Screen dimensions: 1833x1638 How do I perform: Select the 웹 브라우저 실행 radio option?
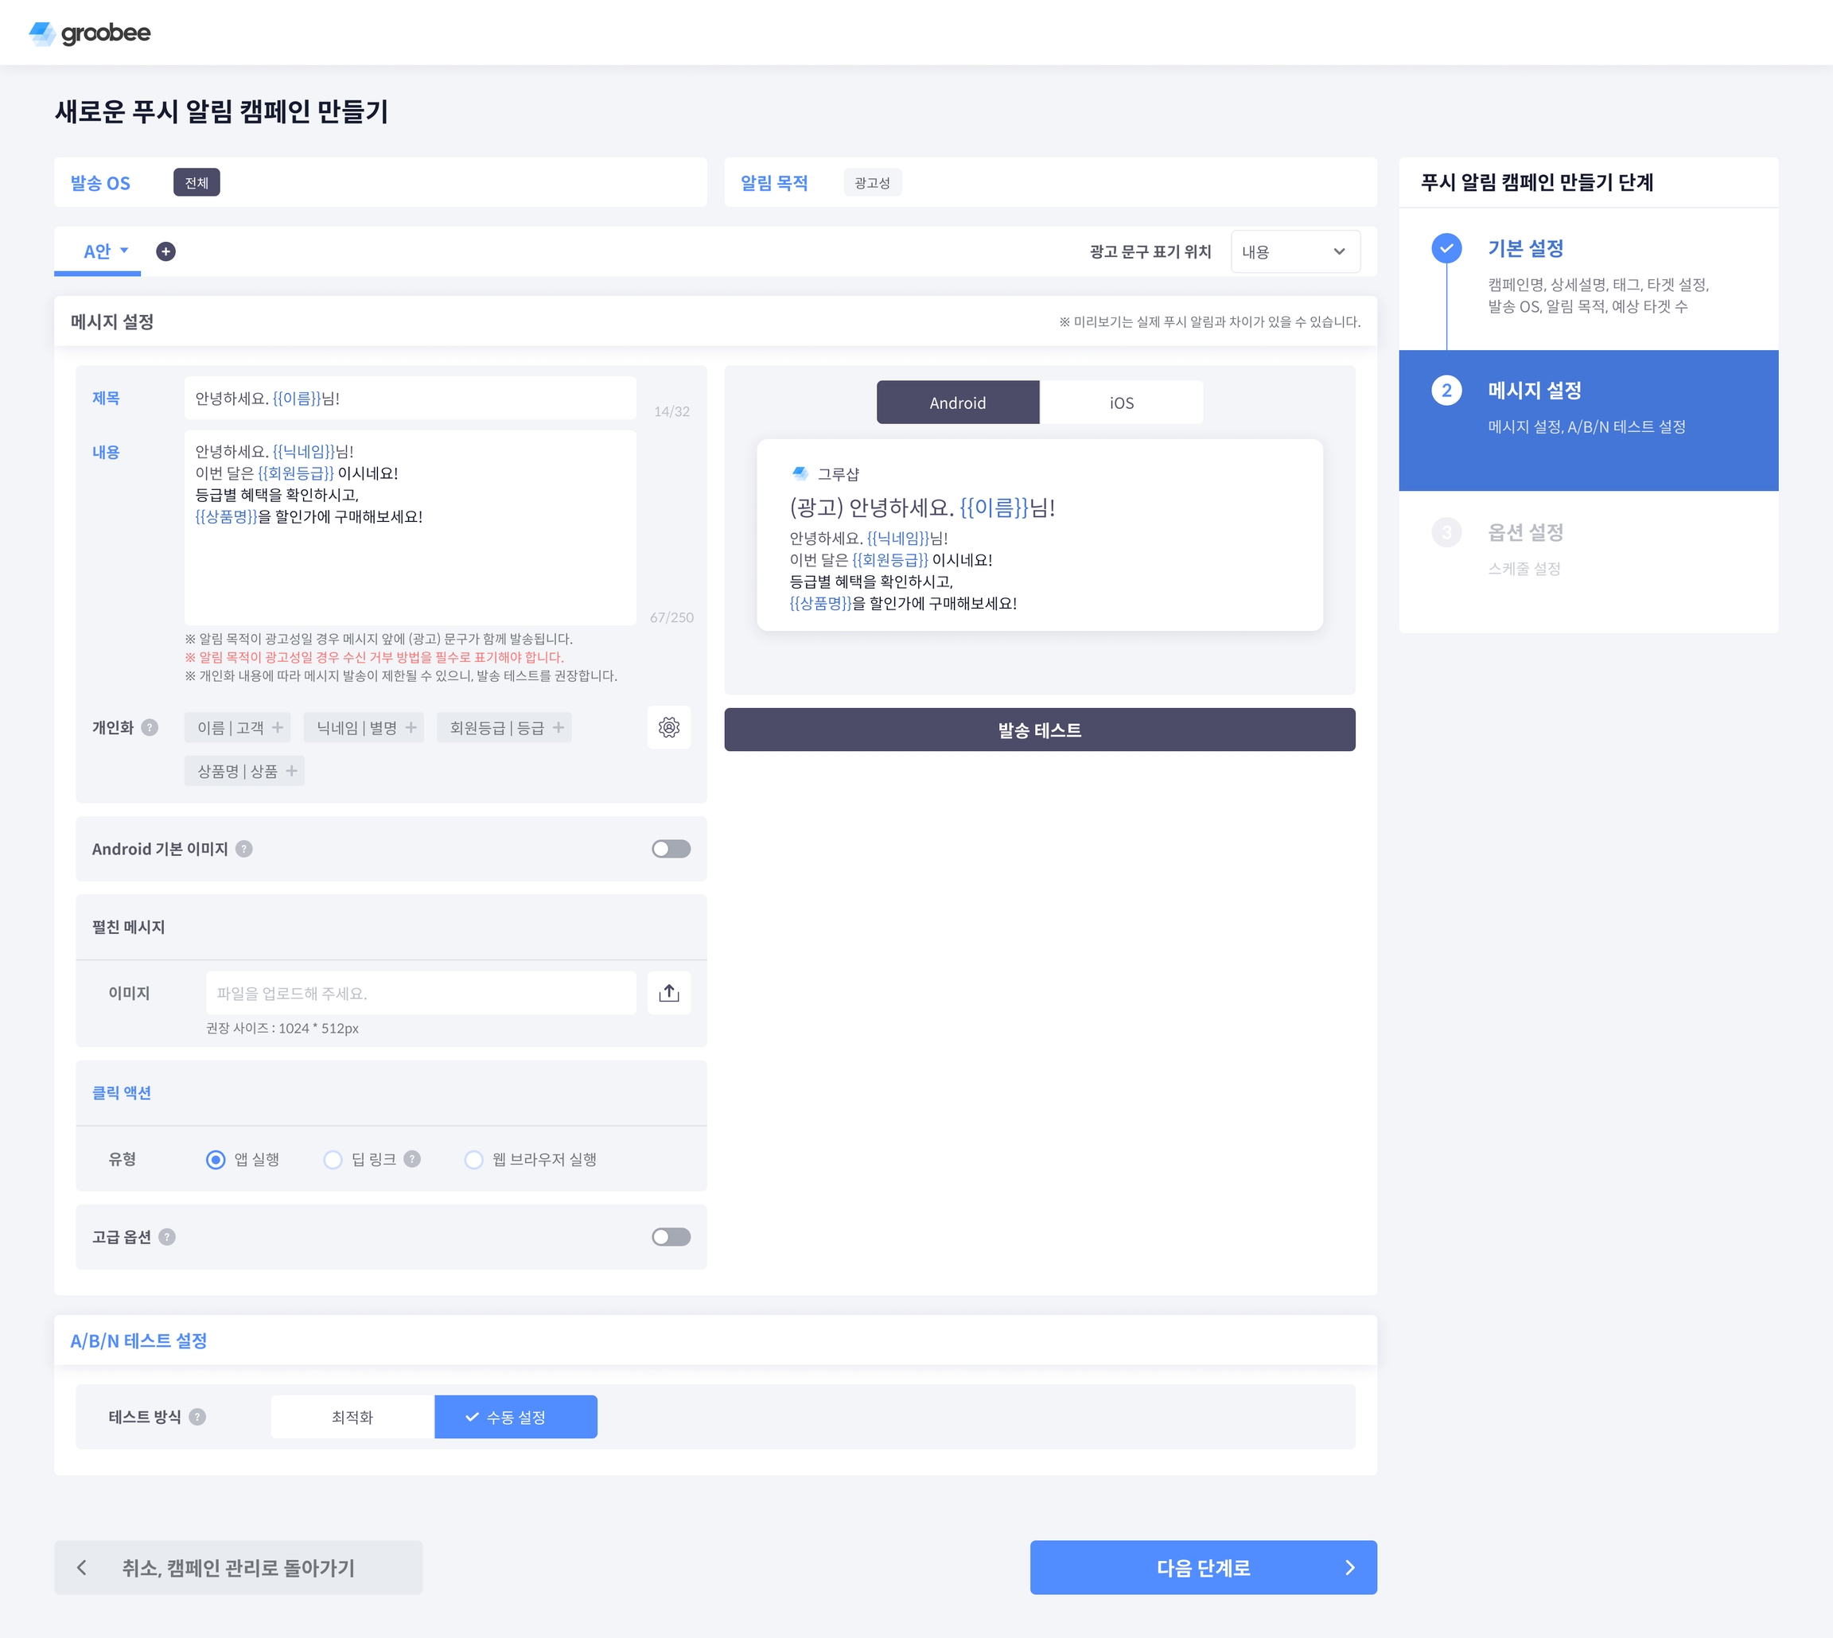point(473,1159)
